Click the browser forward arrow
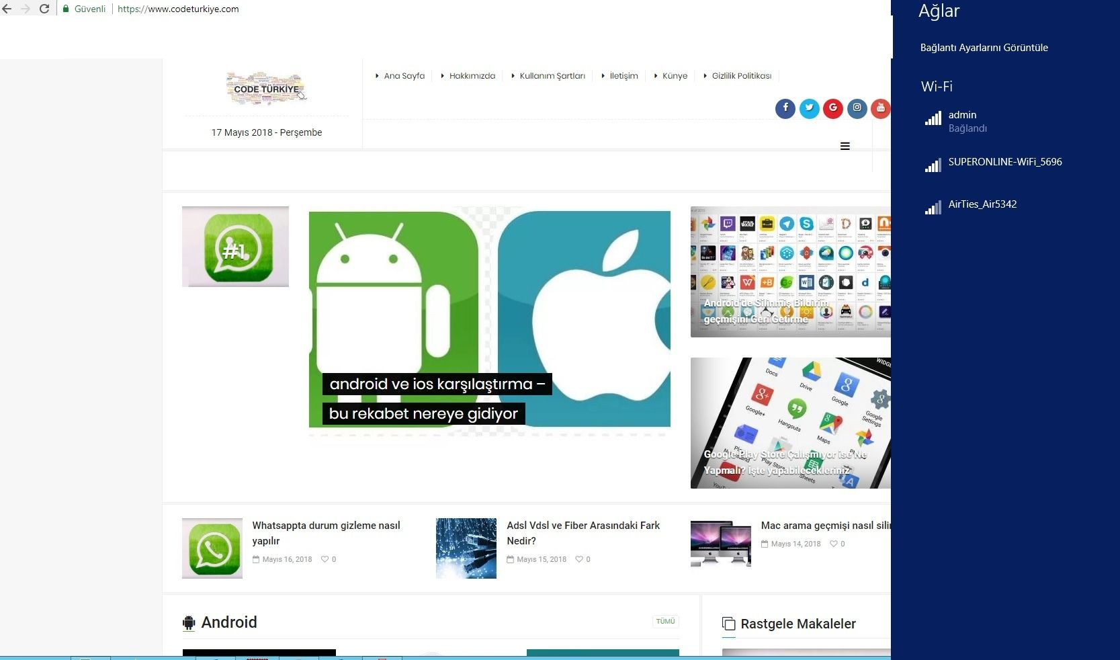 (26, 9)
